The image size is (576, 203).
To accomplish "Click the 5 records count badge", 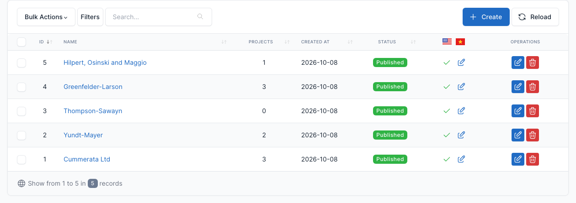I will [x=93, y=183].
